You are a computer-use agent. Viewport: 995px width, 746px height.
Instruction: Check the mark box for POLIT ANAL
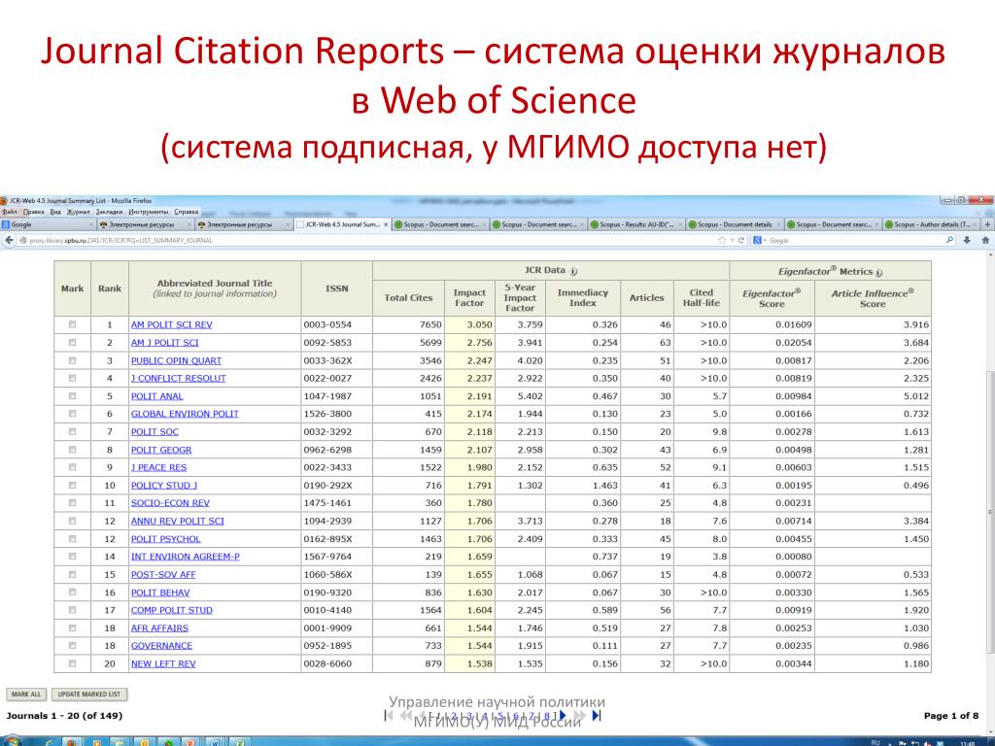pos(72,396)
